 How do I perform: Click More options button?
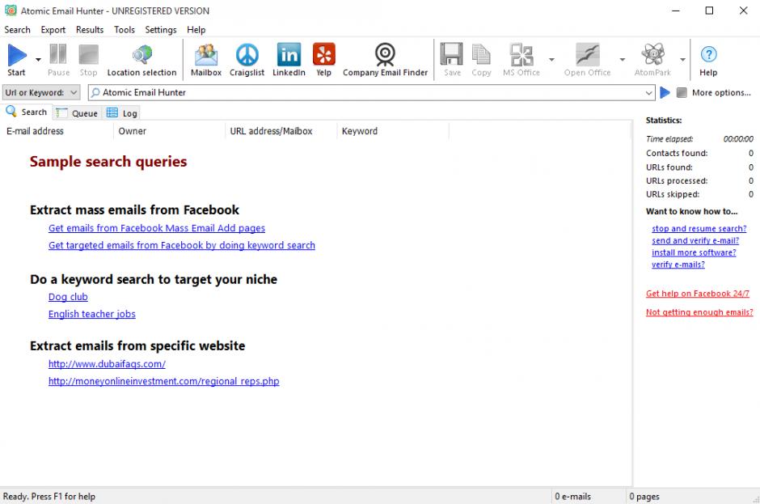(x=721, y=93)
